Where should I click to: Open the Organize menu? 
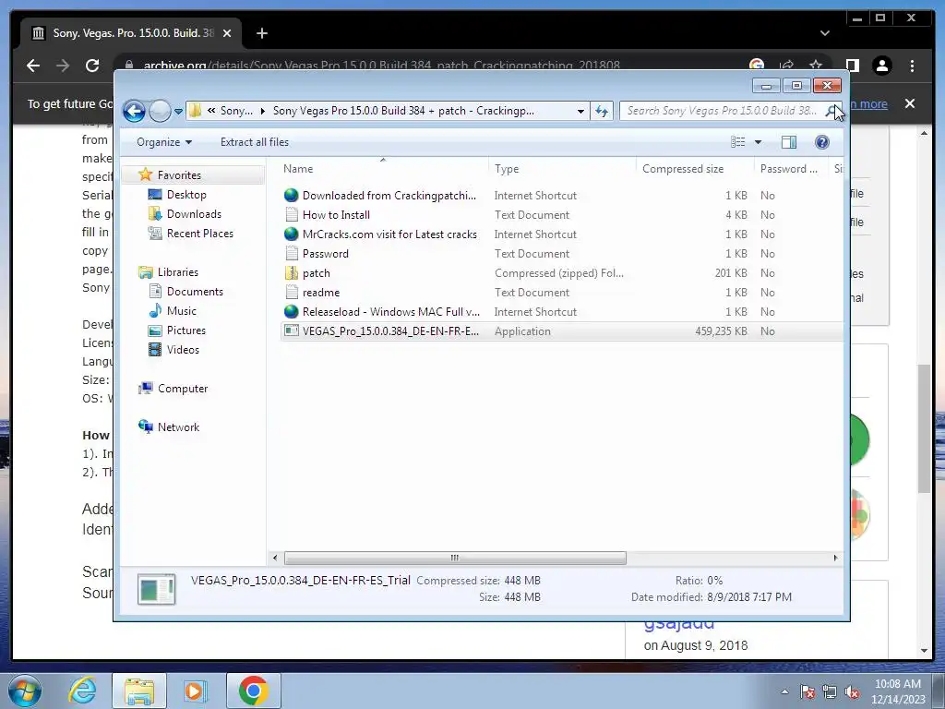click(164, 142)
